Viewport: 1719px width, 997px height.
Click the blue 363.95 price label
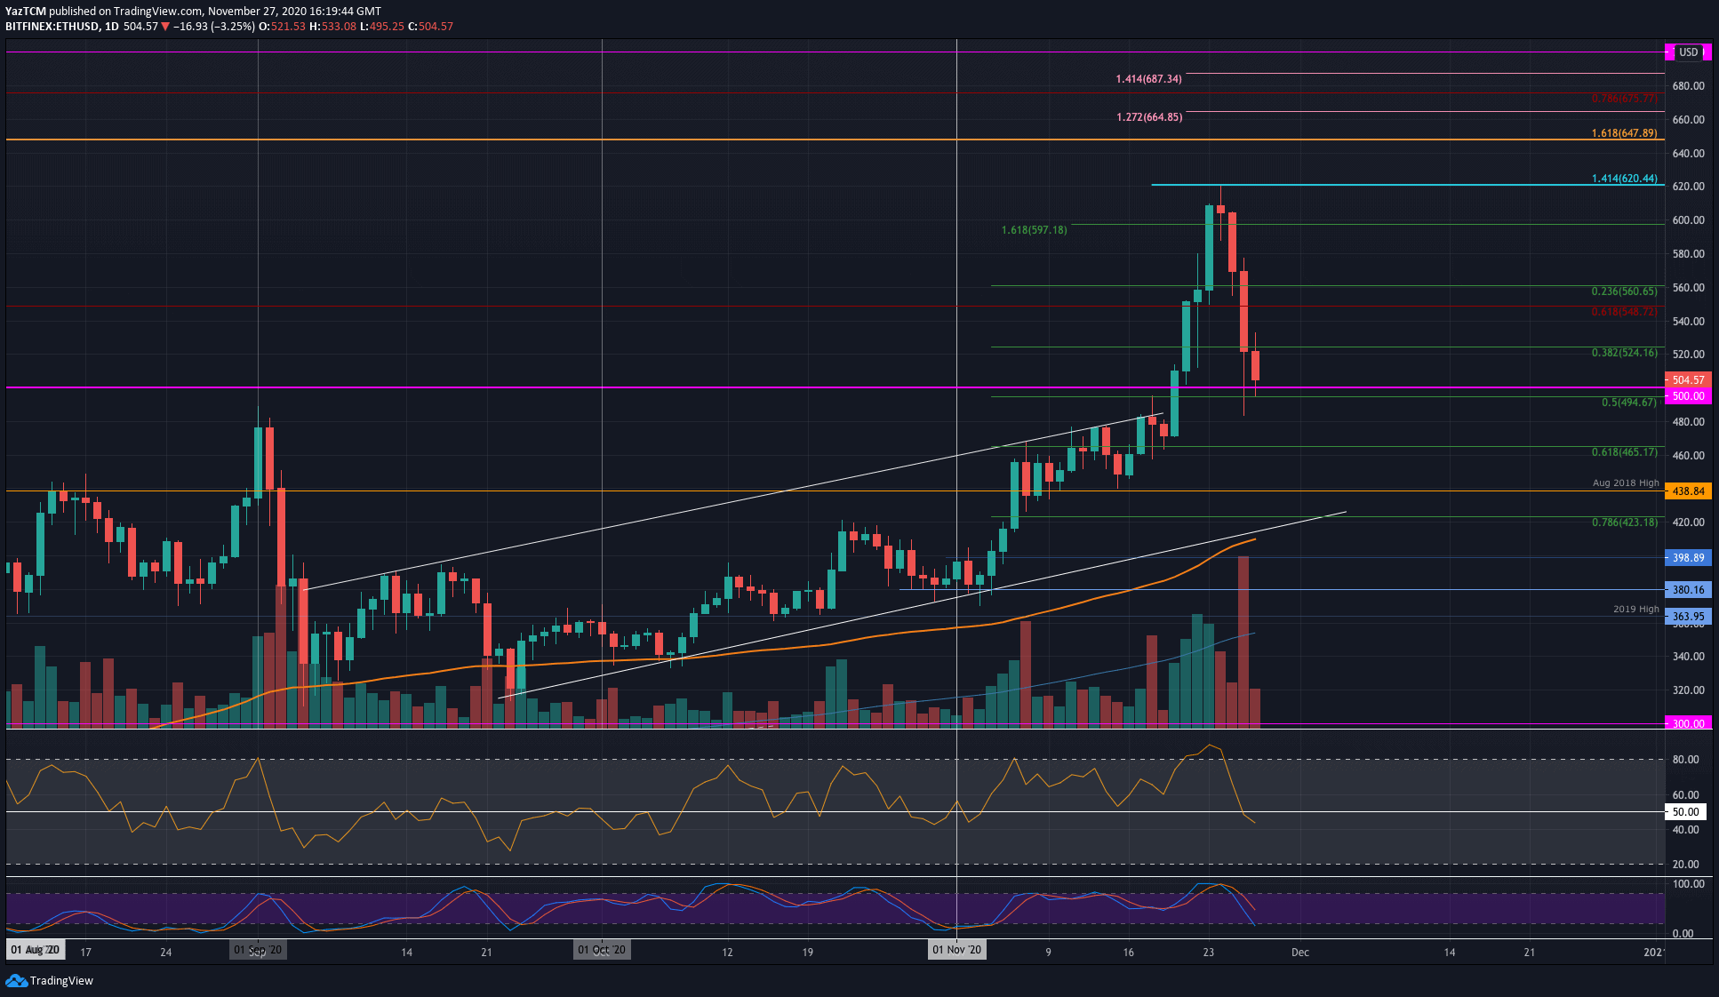tap(1687, 615)
